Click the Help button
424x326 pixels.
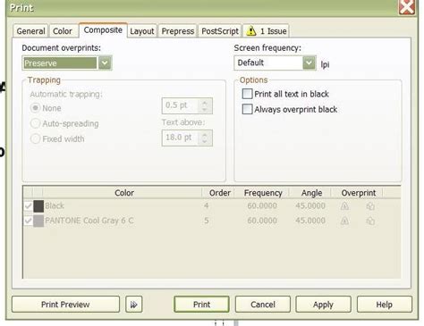tap(385, 305)
